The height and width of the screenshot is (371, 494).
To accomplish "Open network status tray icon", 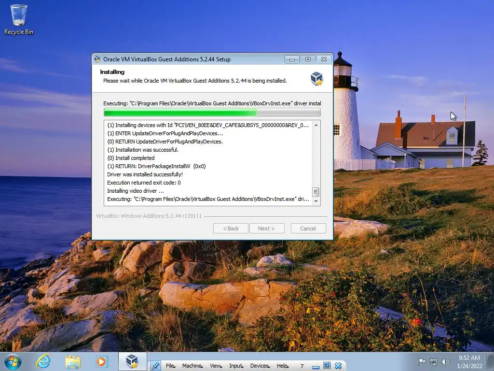I will coord(434,362).
